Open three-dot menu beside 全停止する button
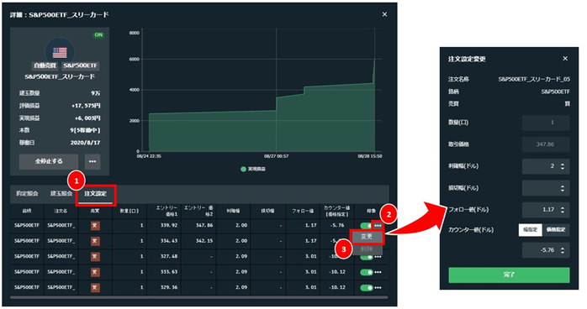The width and height of the screenshot is (587, 309). (x=93, y=161)
